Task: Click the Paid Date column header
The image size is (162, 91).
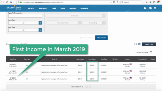Action: click(x=115, y=59)
